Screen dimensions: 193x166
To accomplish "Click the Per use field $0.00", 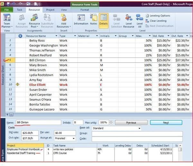I will tap(65, 133).
